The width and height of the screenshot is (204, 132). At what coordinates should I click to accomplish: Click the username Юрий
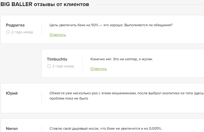pos(12,93)
